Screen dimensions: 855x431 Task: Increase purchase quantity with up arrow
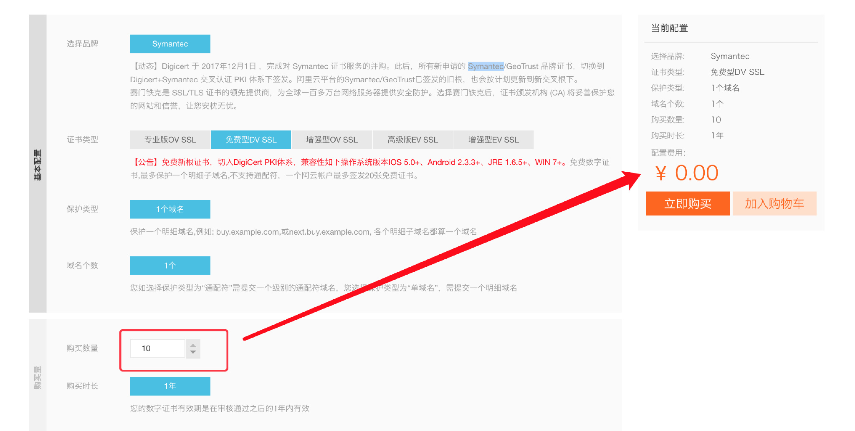click(193, 345)
